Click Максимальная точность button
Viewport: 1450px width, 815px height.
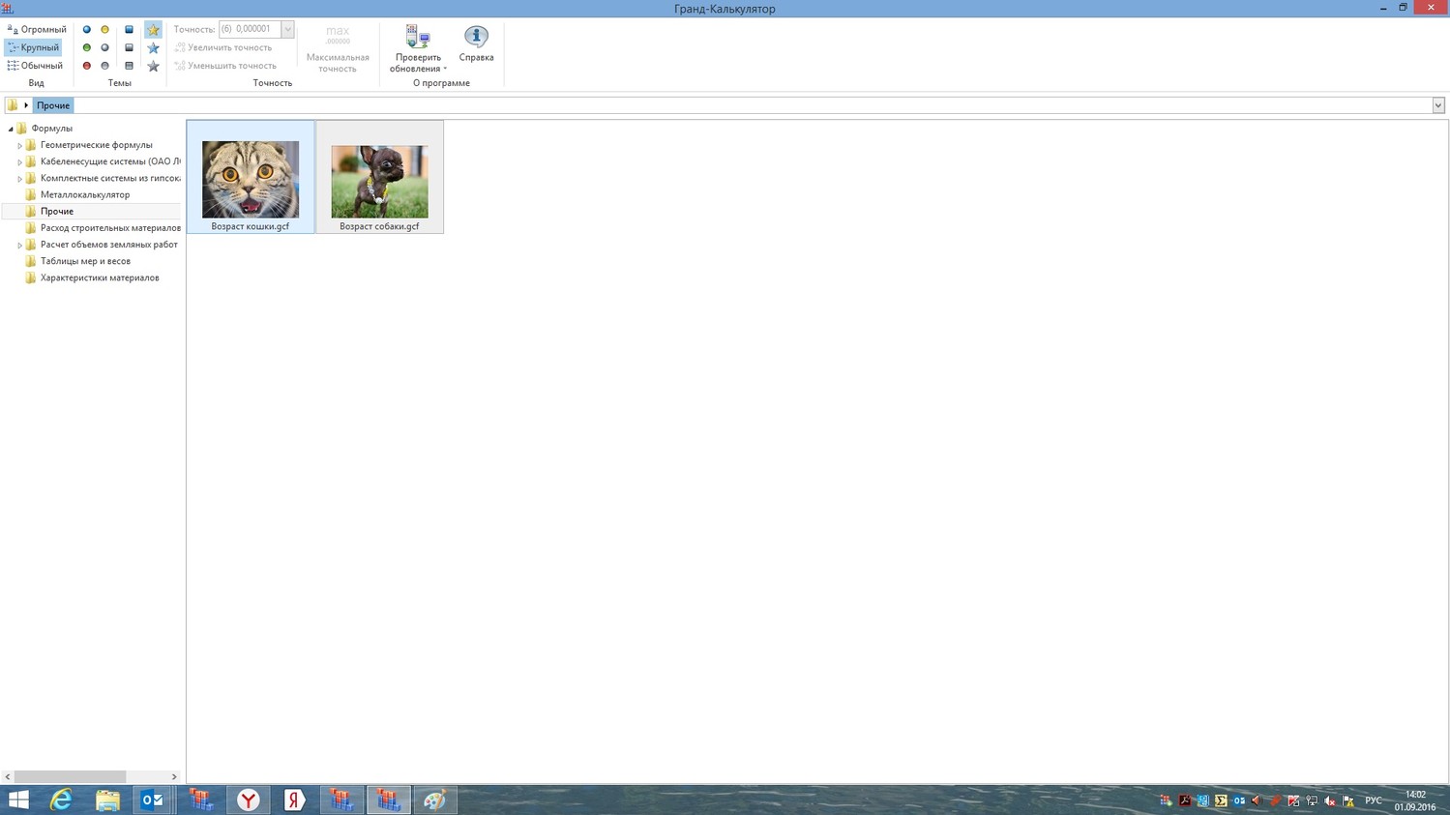(338, 48)
